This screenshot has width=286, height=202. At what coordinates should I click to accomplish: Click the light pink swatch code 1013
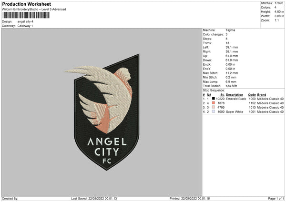tap(214, 107)
